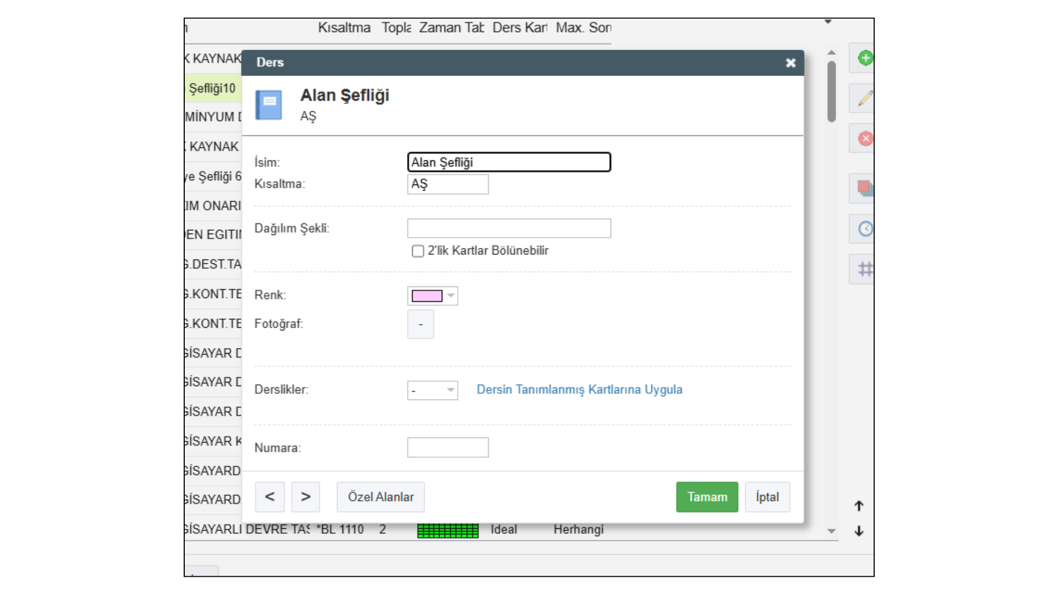
Task: Enable 2'lik Kartlar Bölünebilir checkbox
Action: point(418,251)
